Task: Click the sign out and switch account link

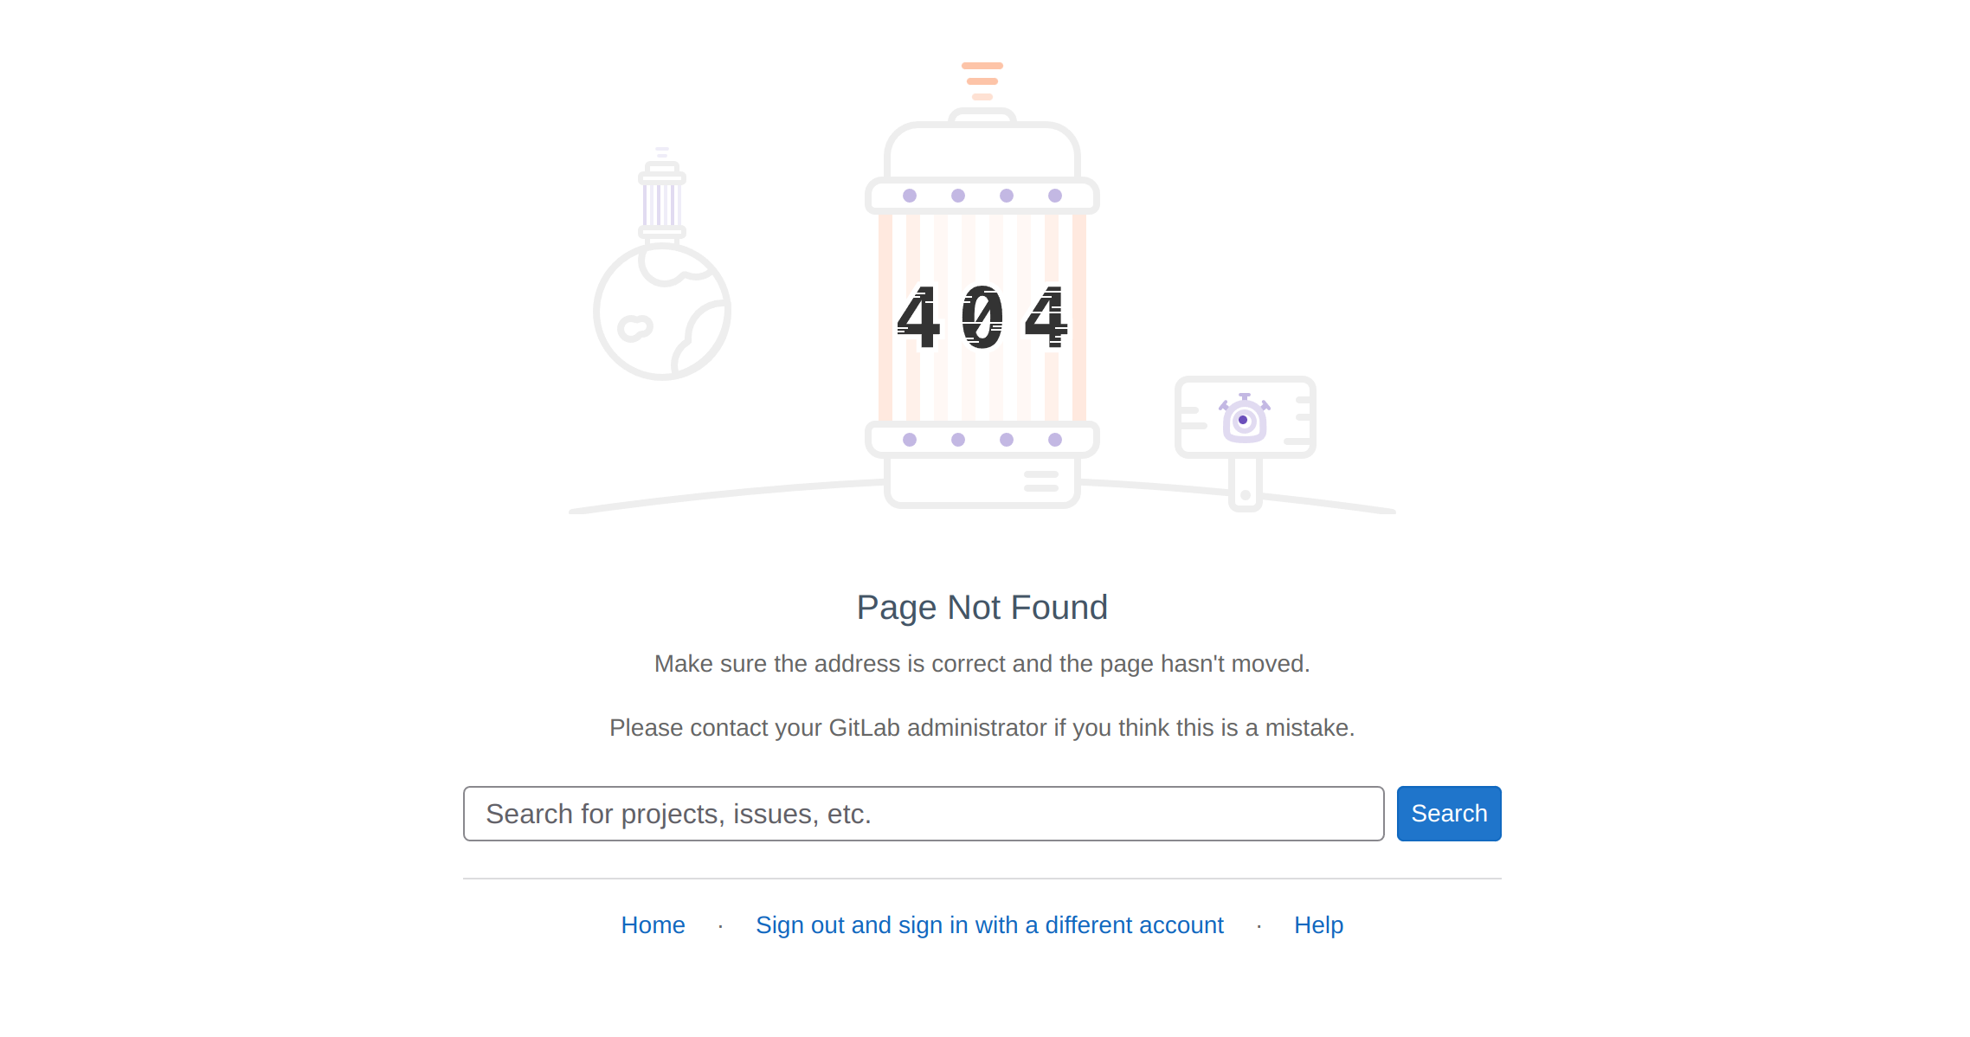Action: (x=989, y=925)
